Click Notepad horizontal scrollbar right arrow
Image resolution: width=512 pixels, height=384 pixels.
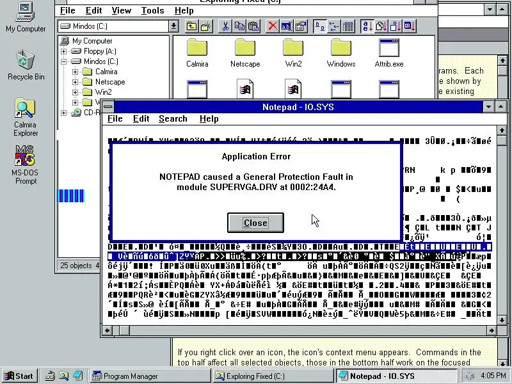tap(492, 330)
